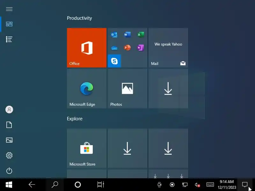Click the Meet Now tray icon
255x191 pixels.
pos(159,185)
